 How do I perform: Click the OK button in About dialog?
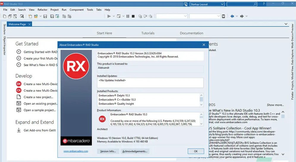[x=196, y=151]
